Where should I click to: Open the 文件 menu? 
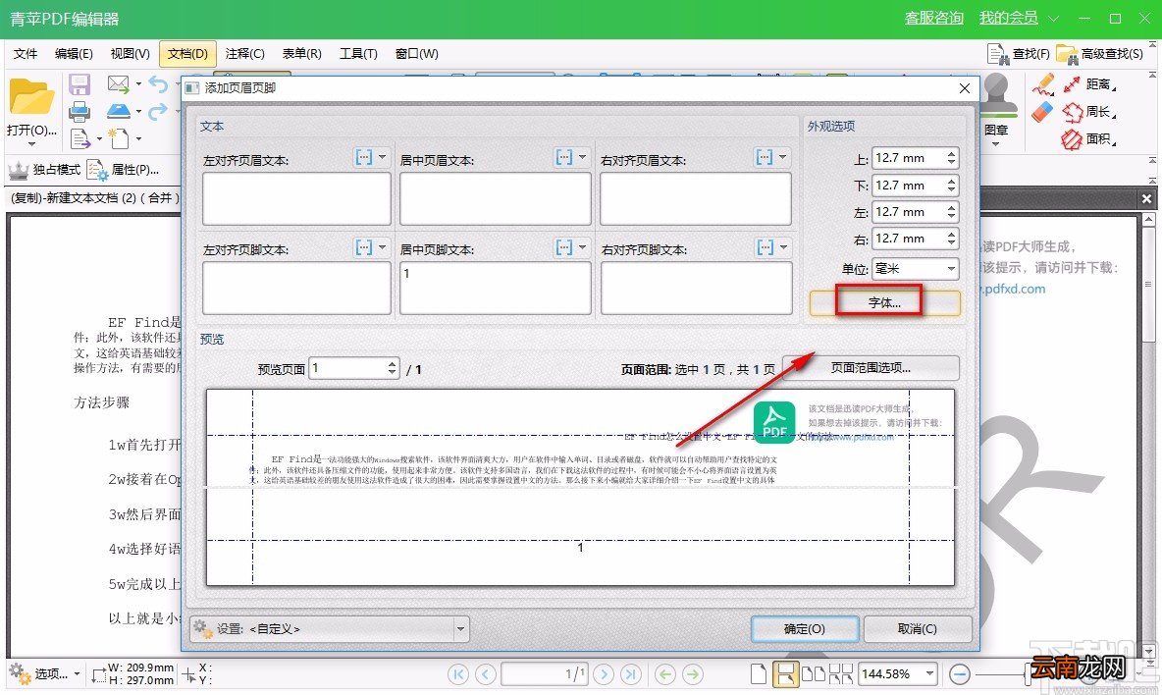pyautogui.click(x=26, y=53)
